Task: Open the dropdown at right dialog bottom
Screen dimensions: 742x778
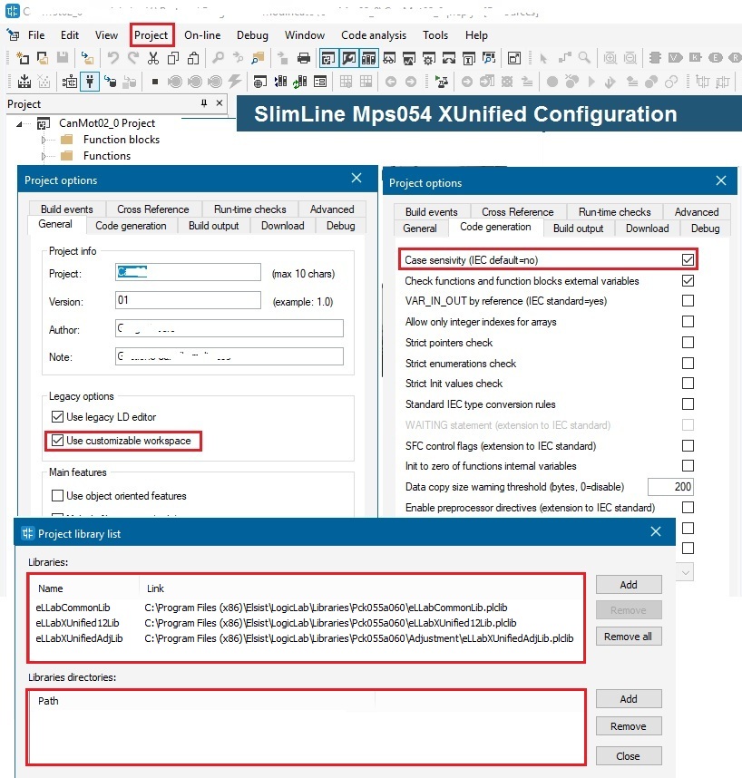Action: pyautogui.click(x=686, y=572)
